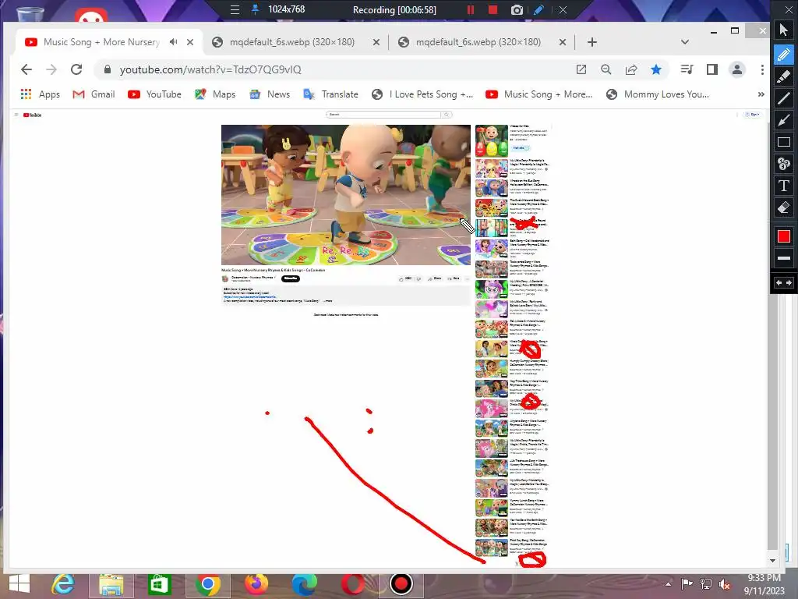Change the line thickness setting
This screenshot has height=599, width=798.
coord(784,258)
